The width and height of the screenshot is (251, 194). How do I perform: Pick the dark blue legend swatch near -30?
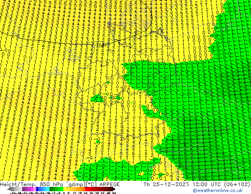[x=37, y=189]
